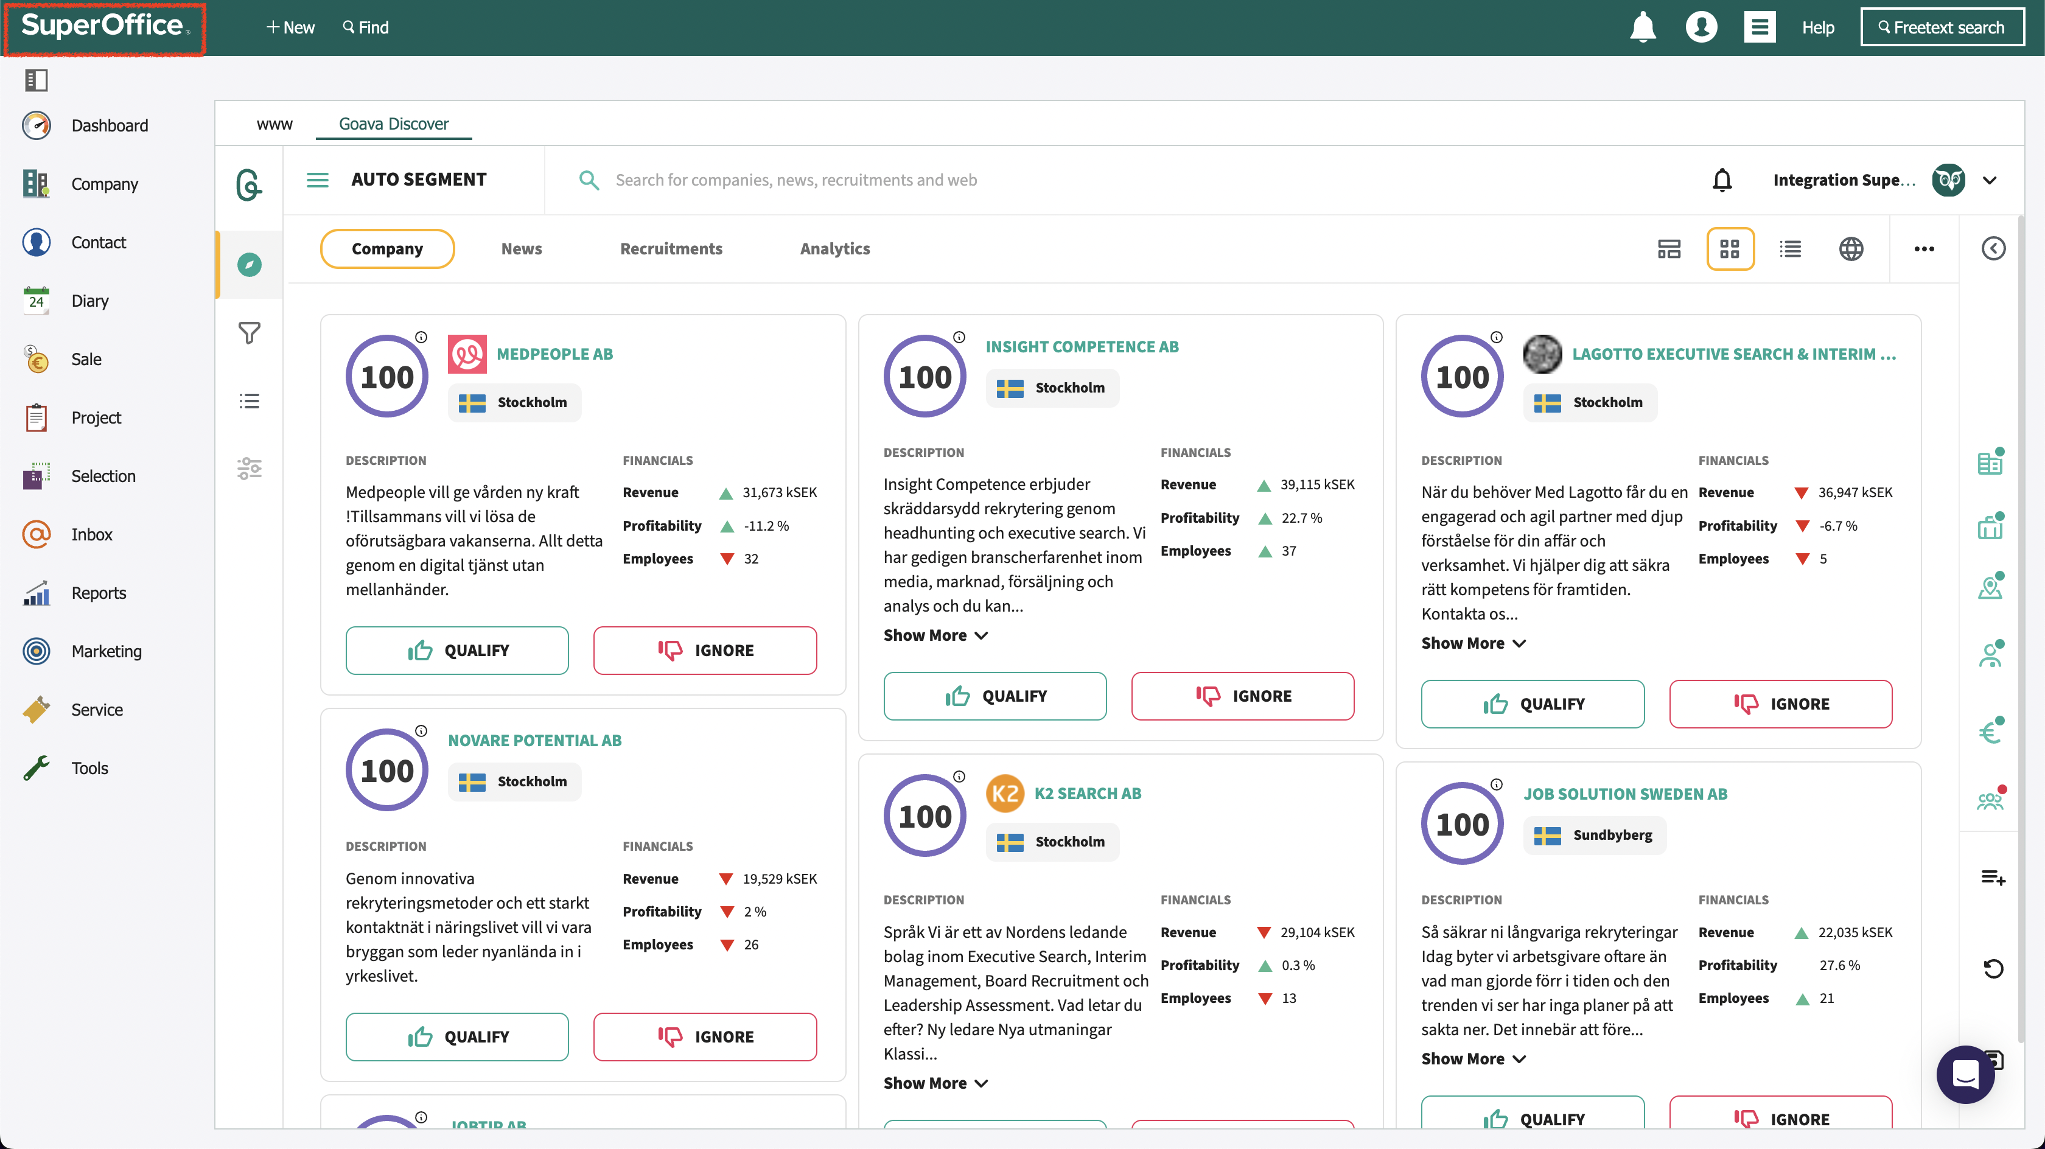Open the Tools navigator item
Image resolution: width=2045 pixels, height=1149 pixels.
pos(66,768)
